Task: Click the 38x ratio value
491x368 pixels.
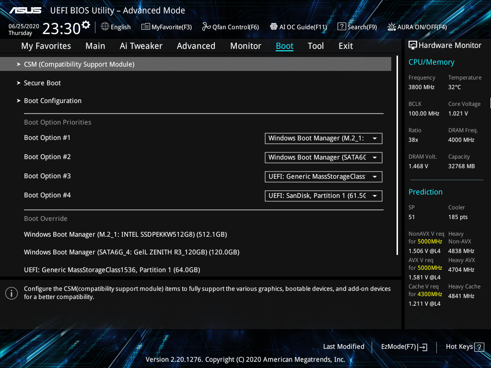Action: [413, 139]
